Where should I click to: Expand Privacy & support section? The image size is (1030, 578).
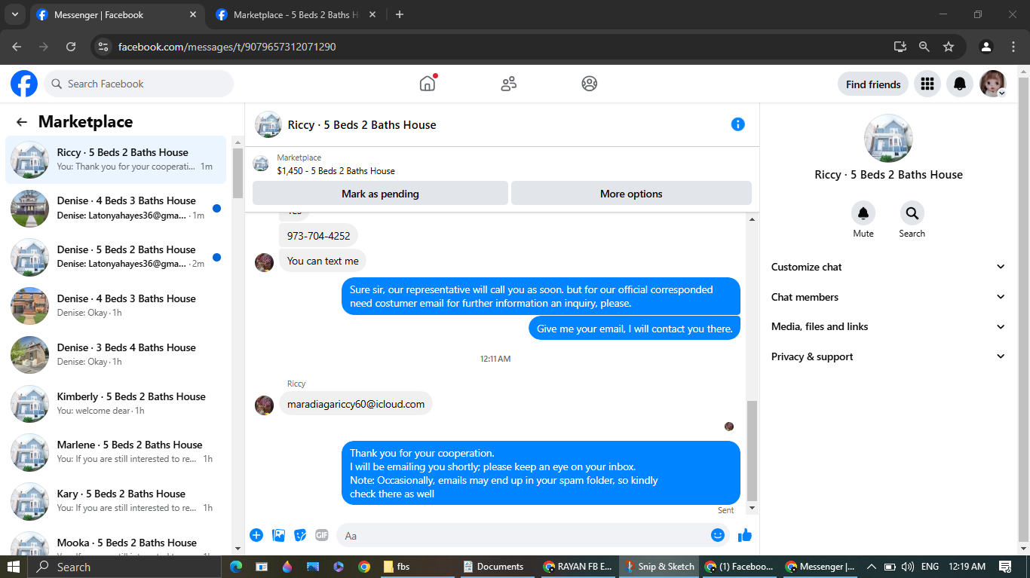pos(888,356)
